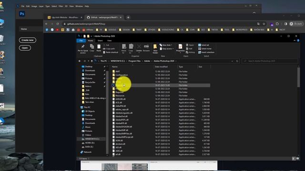Screen dimensions: 305x171
Task: Click Open in the ribbon Open group
Action: [x=190, y=45]
